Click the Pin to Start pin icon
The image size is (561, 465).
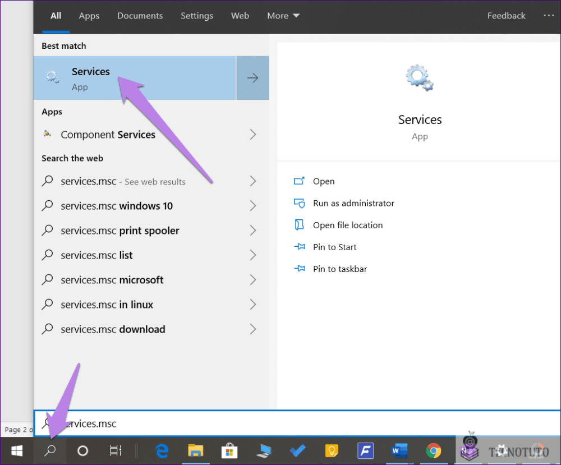300,247
